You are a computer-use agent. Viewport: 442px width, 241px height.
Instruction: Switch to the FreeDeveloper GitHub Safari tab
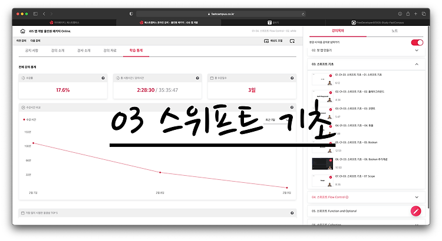pyautogui.click(x=378, y=22)
